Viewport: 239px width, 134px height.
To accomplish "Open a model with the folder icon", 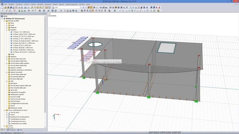I will point(5,7).
